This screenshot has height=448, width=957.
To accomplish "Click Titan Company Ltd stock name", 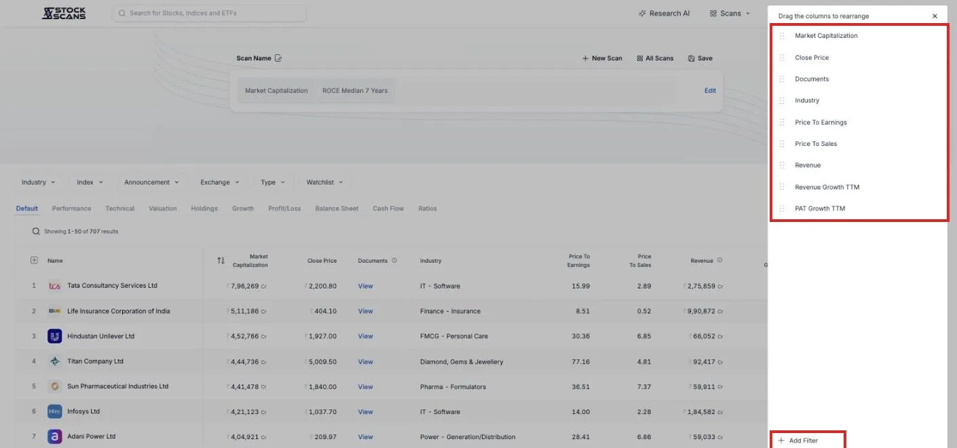I will (95, 361).
